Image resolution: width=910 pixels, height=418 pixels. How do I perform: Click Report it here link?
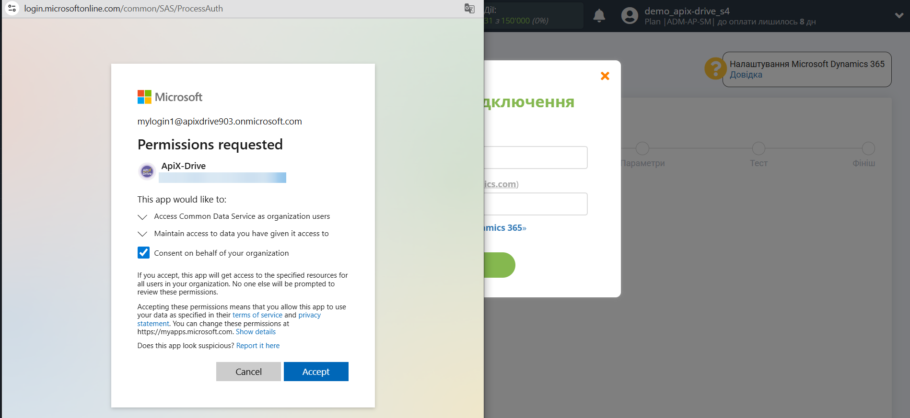point(258,346)
